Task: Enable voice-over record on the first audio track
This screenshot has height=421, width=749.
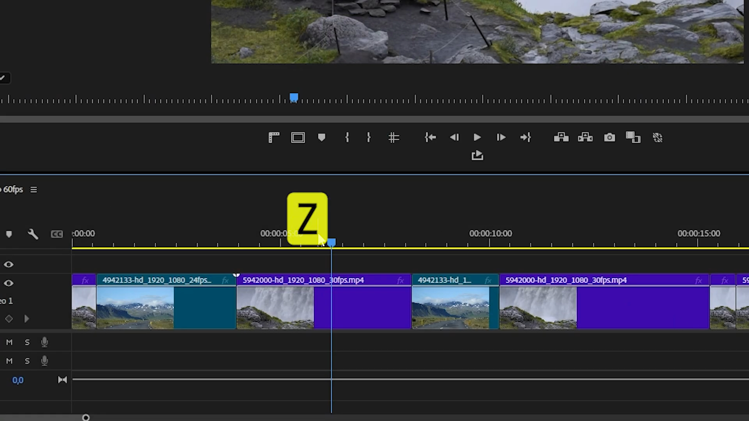Action: pos(44,342)
